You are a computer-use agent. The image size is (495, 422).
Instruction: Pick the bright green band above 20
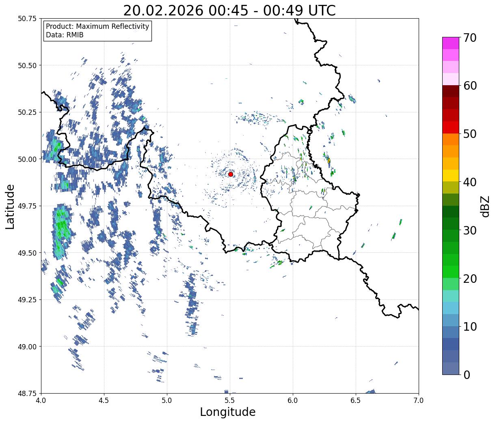tap(451, 271)
